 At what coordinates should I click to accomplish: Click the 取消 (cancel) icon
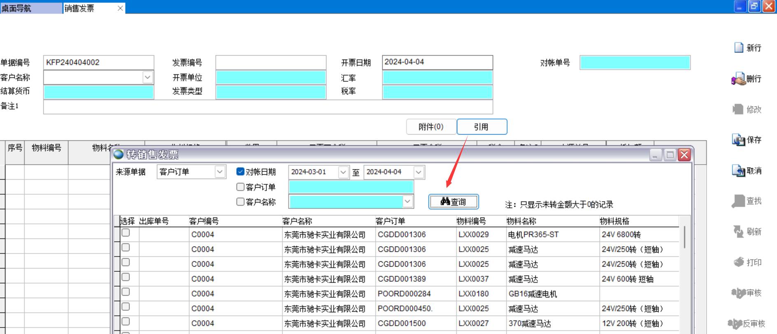click(738, 170)
